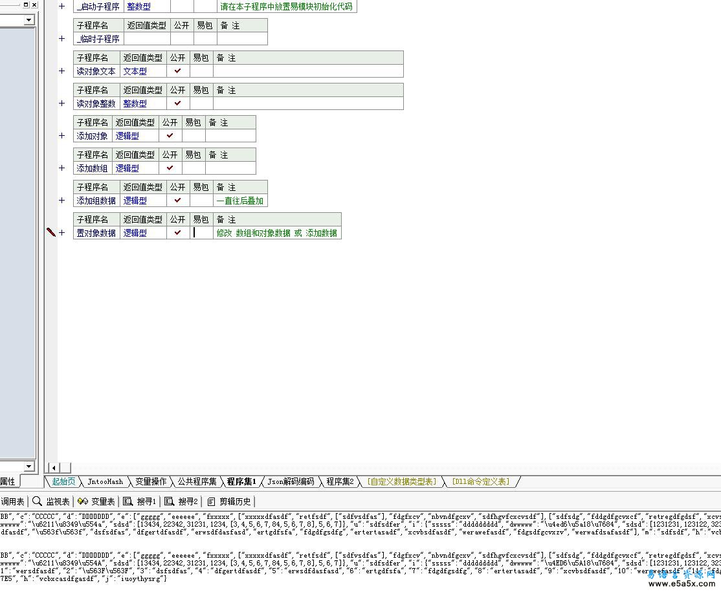Screen dimensions: 721x592
Task: Expand the 添加数组 subroutine
Action: click(x=62, y=168)
